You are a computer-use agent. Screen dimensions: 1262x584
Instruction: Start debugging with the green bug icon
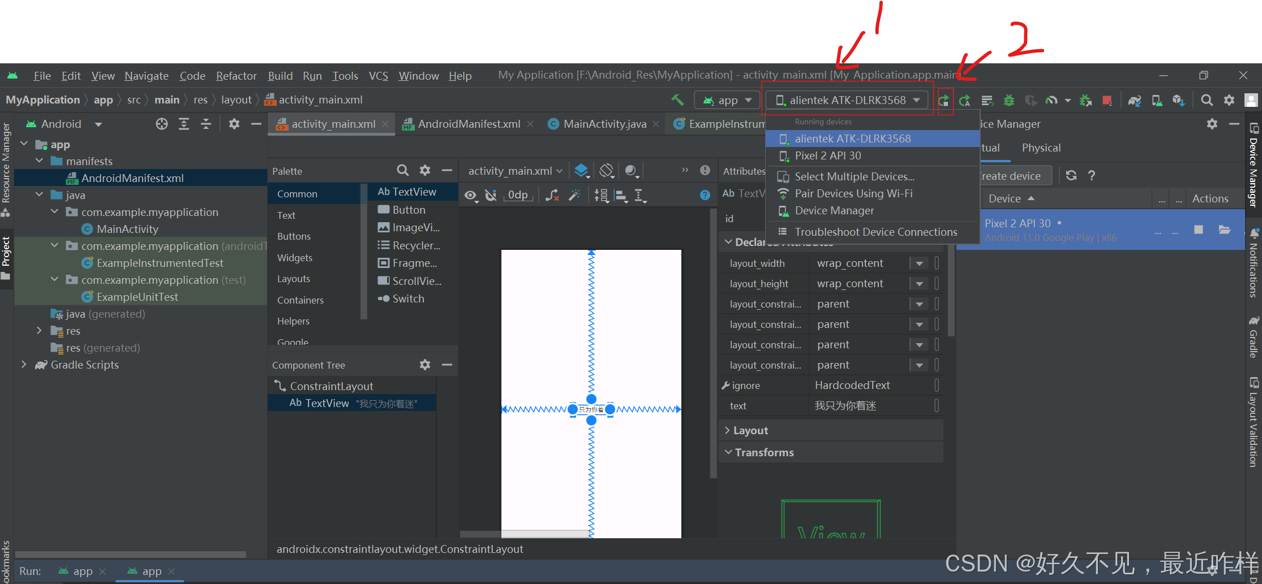1008,101
